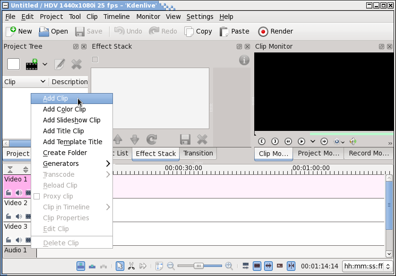Select the spacer tool
Viewport: 396px width, 276px height.
coord(143,266)
